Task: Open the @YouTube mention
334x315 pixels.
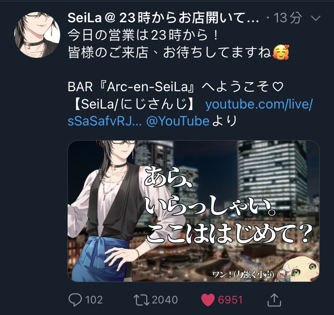Action: point(178,121)
